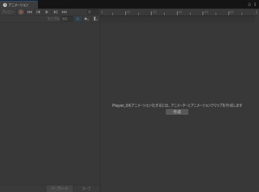Image resolution: width=259 pixels, height=192 pixels.
Task: Click the サンプル sample rate field
Action: (67, 19)
